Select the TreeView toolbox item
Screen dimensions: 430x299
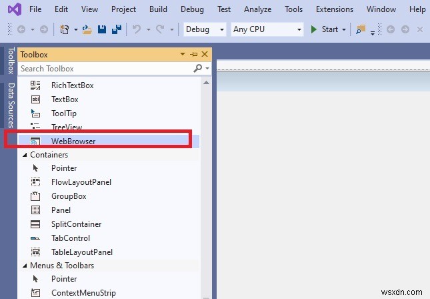(x=109, y=127)
